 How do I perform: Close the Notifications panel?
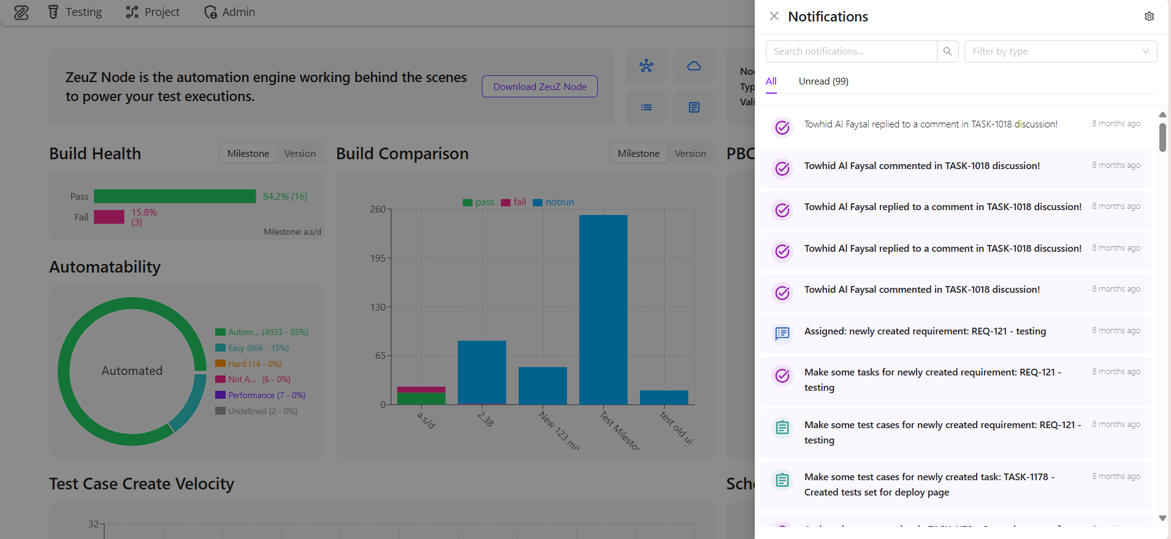click(774, 17)
